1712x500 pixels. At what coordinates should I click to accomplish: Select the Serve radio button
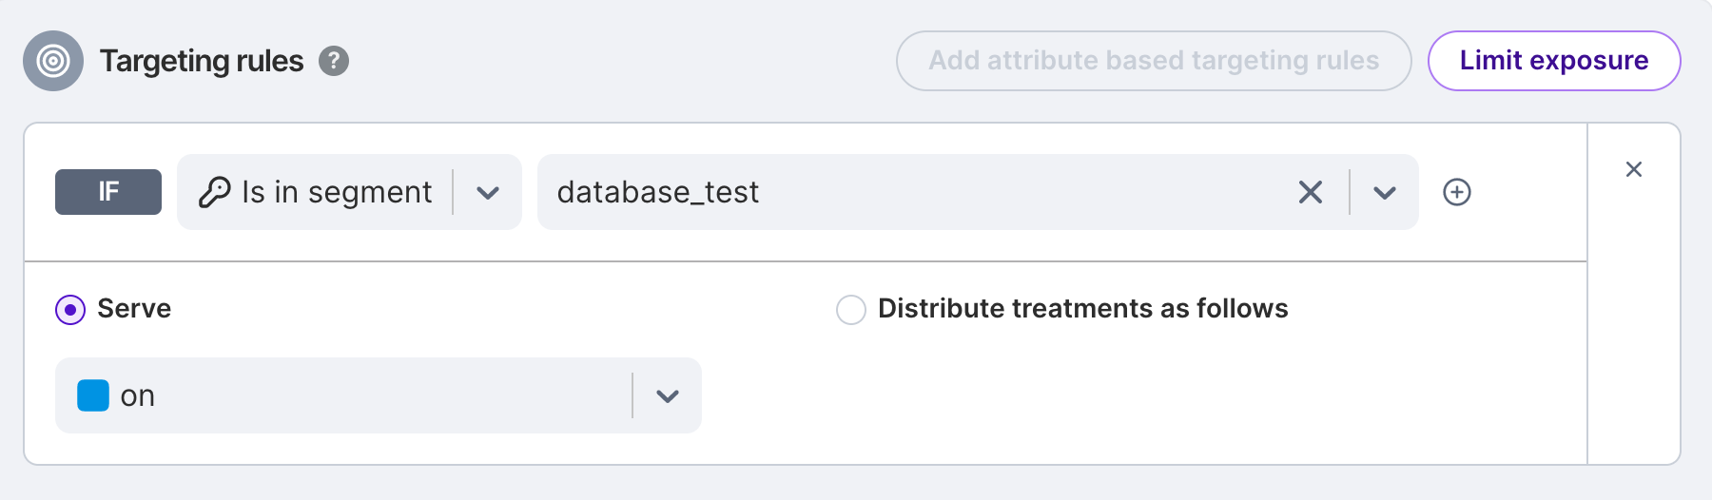(x=70, y=310)
